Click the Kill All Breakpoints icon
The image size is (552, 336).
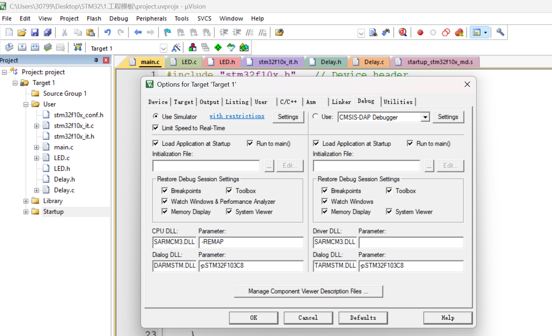click(459, 33)
